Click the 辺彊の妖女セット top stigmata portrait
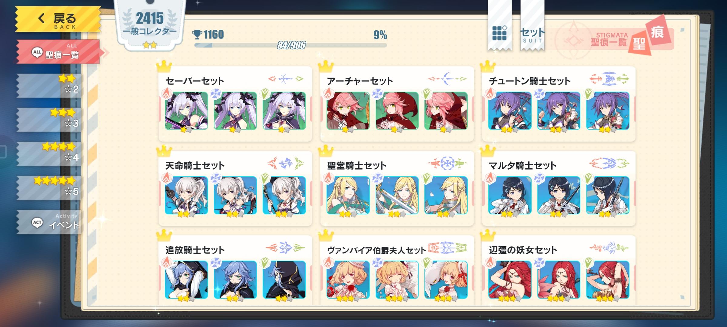727x327 pixels. pyautogui.click(x=510, y=280)
